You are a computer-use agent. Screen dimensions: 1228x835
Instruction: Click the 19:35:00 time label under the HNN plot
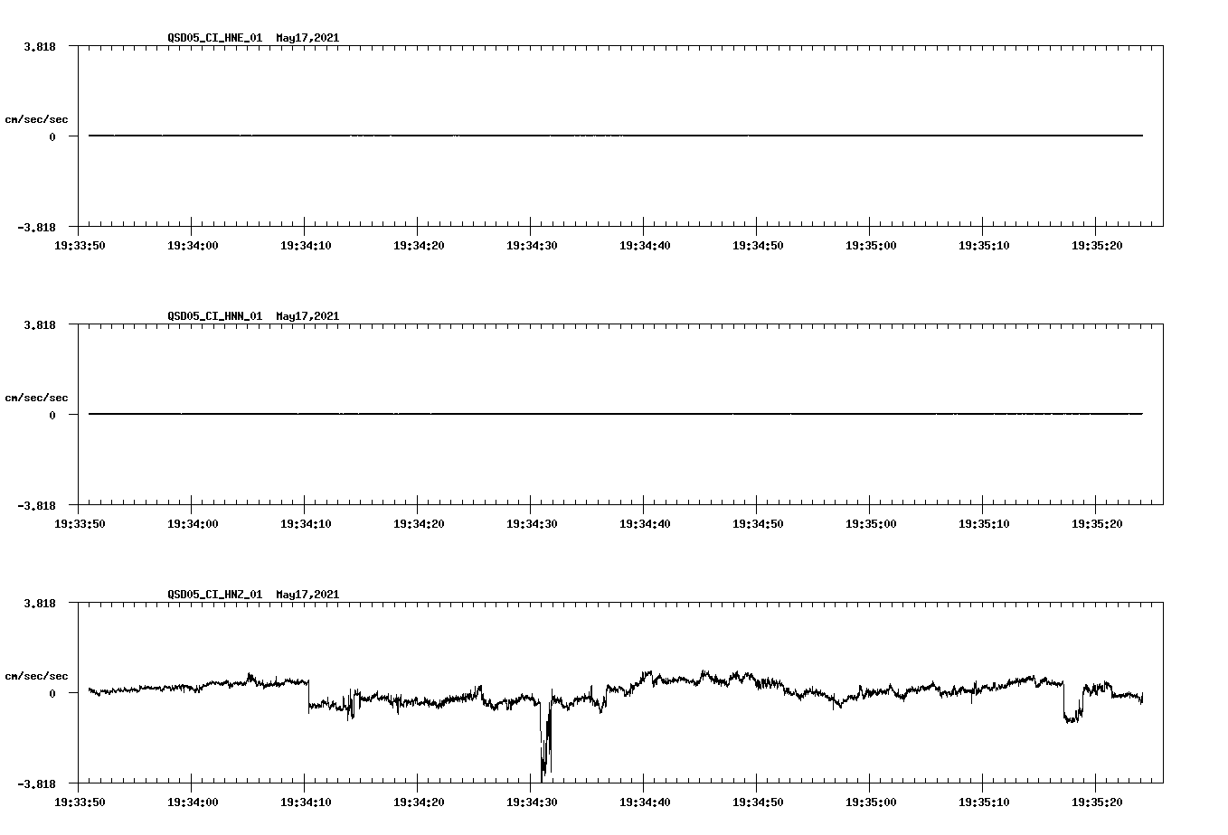pyautogui.click(x=873, y=522)
